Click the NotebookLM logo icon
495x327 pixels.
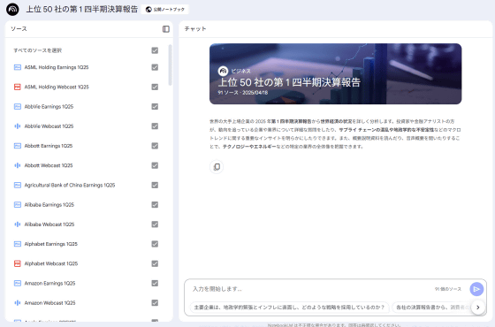(x=12, y=9)
